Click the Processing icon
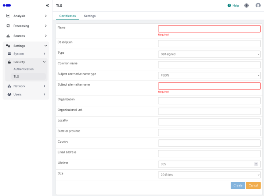Screen dimensions: 264x196 point(8,26)
